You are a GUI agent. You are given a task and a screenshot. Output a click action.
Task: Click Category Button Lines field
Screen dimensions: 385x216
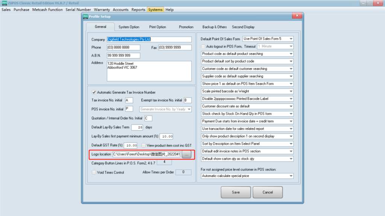(x=164, y=162)
